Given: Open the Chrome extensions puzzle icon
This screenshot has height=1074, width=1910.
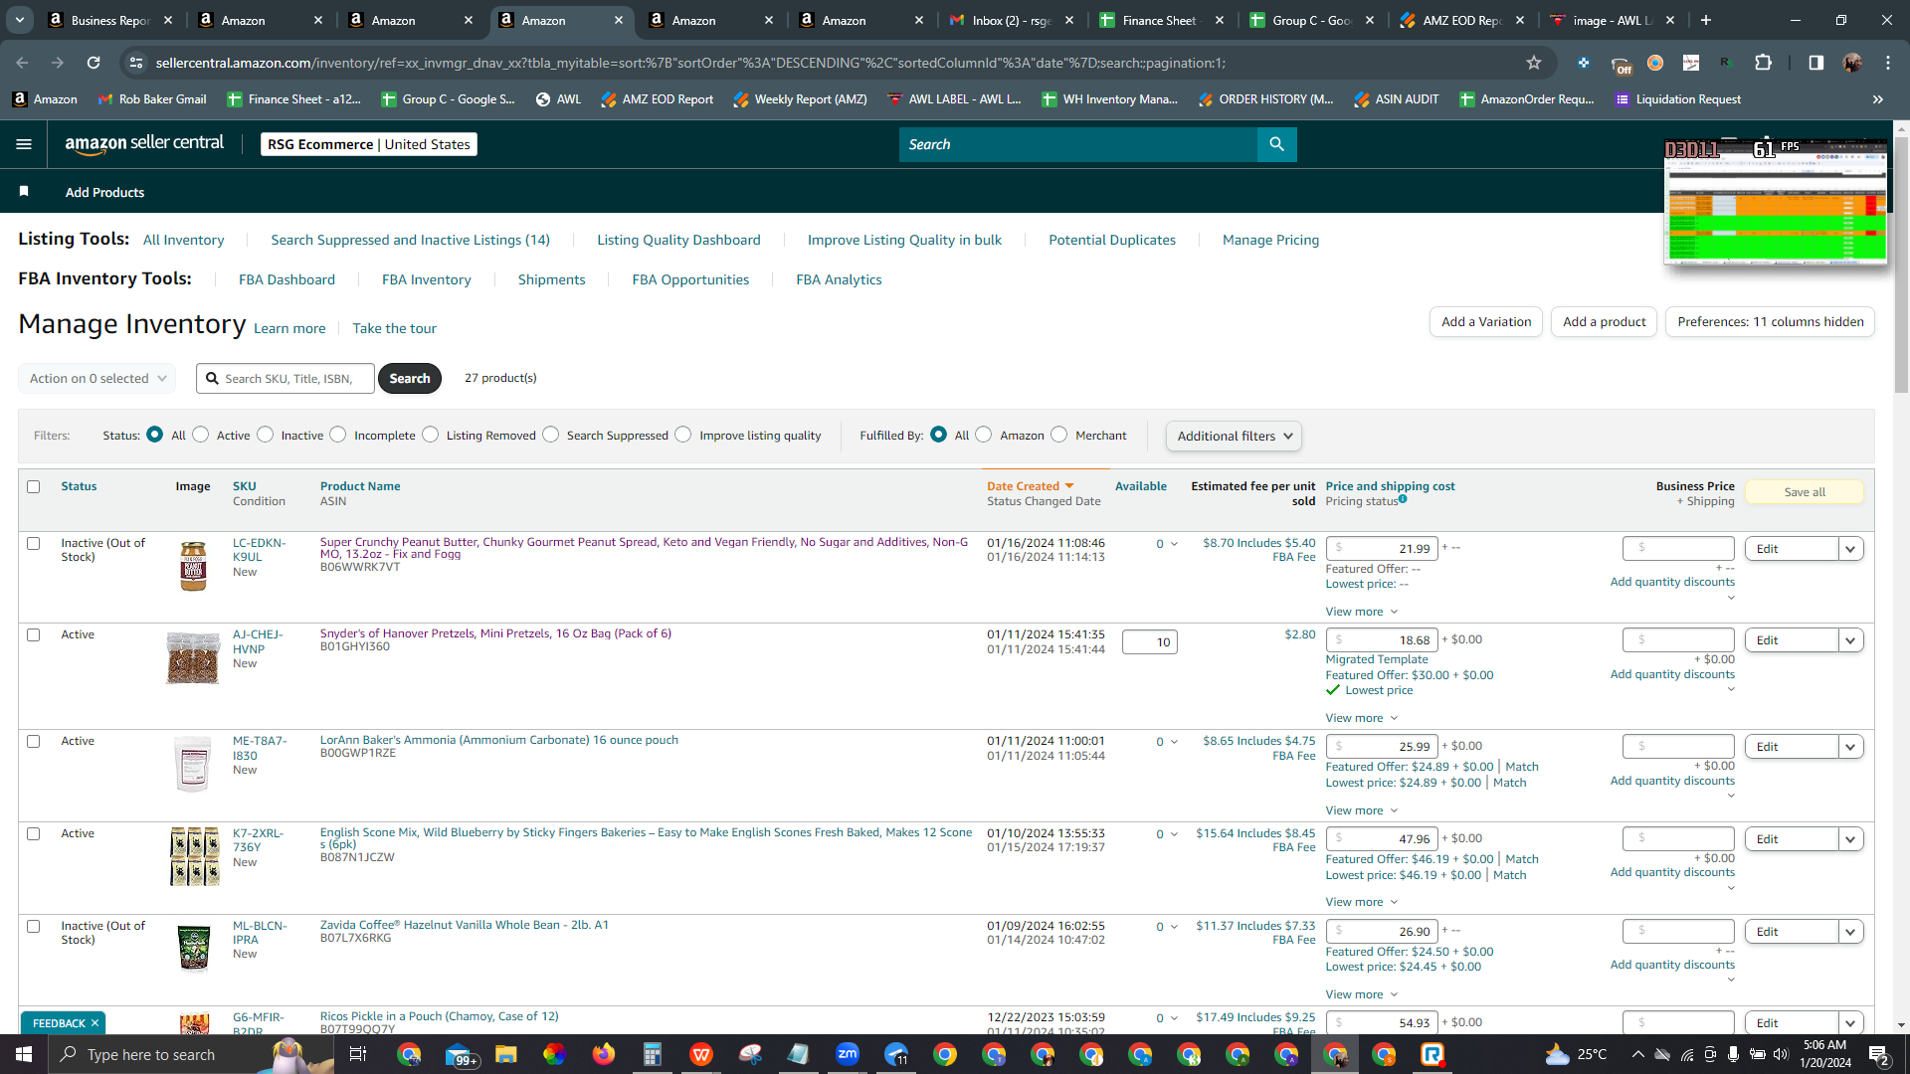Looking at the screenshot, I should pos(1764,63).
